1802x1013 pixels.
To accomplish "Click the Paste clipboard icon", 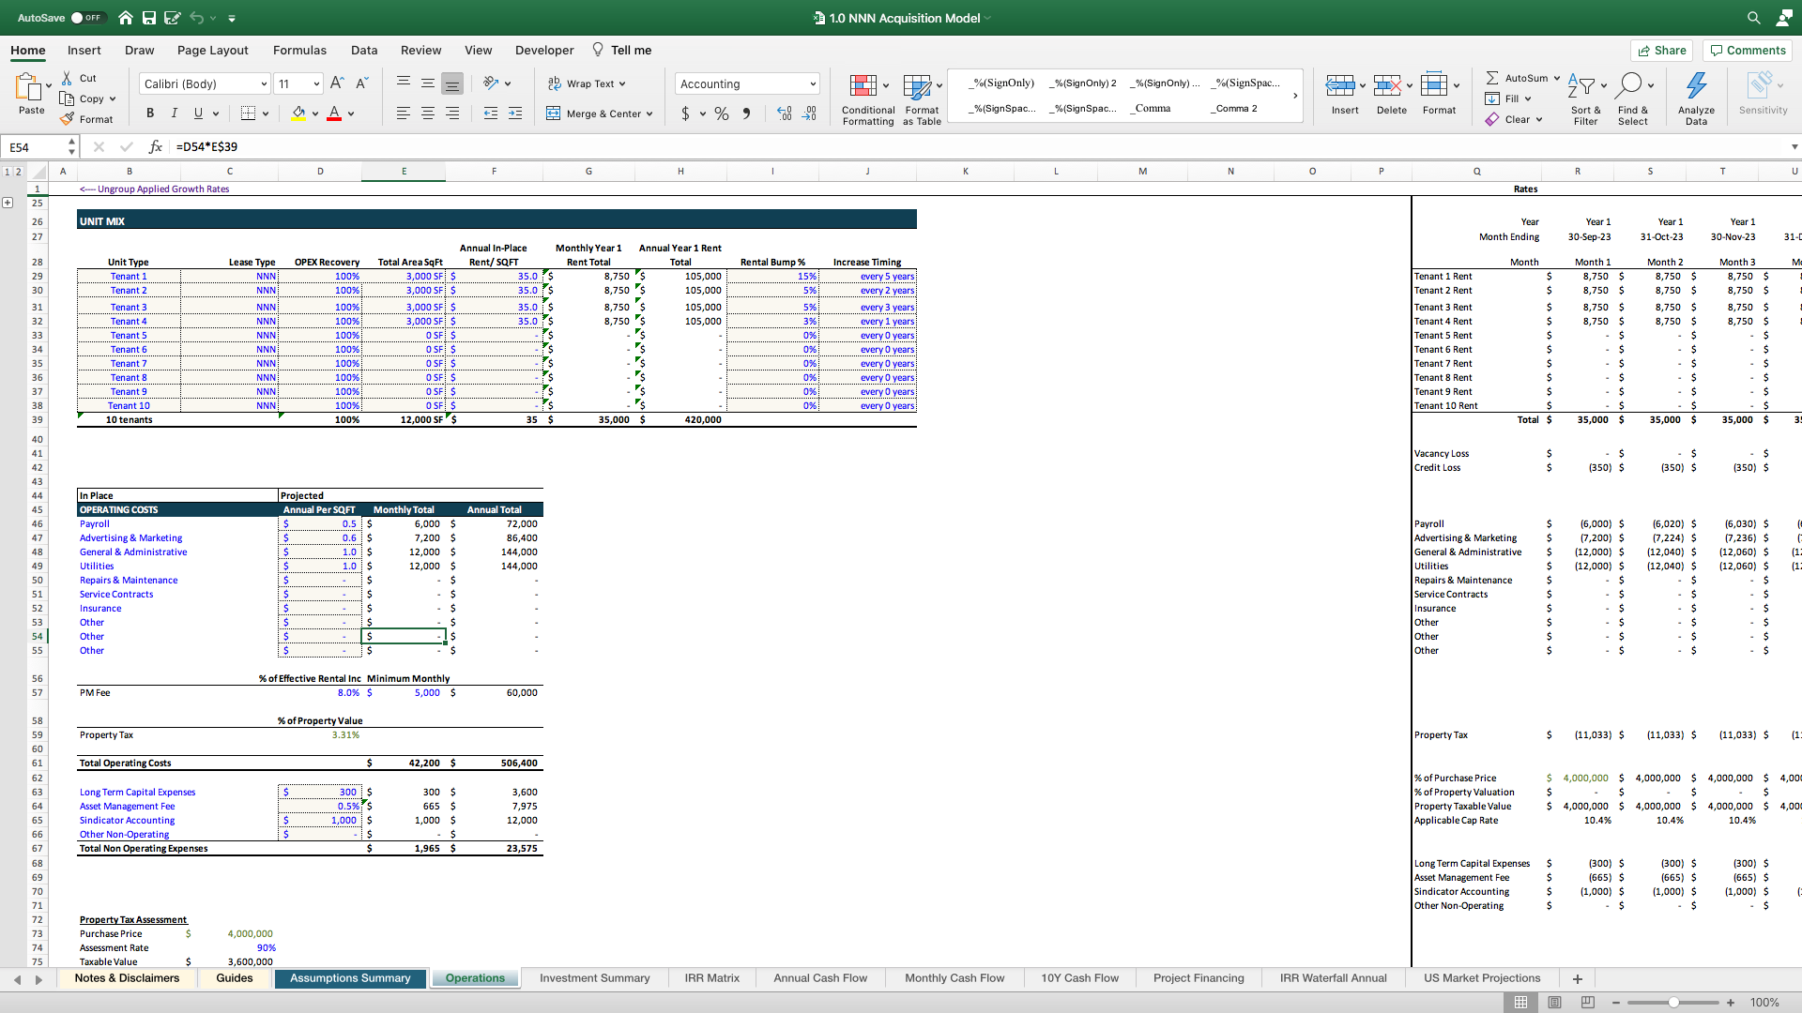I will pyautogui.click(x=28, y=87).
